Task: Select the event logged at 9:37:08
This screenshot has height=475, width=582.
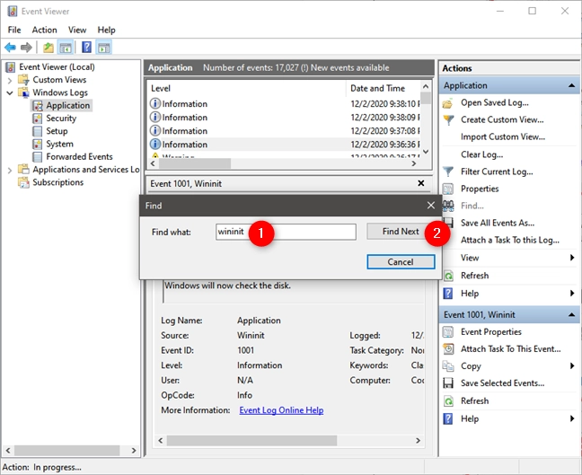Action: click(284, 130)
